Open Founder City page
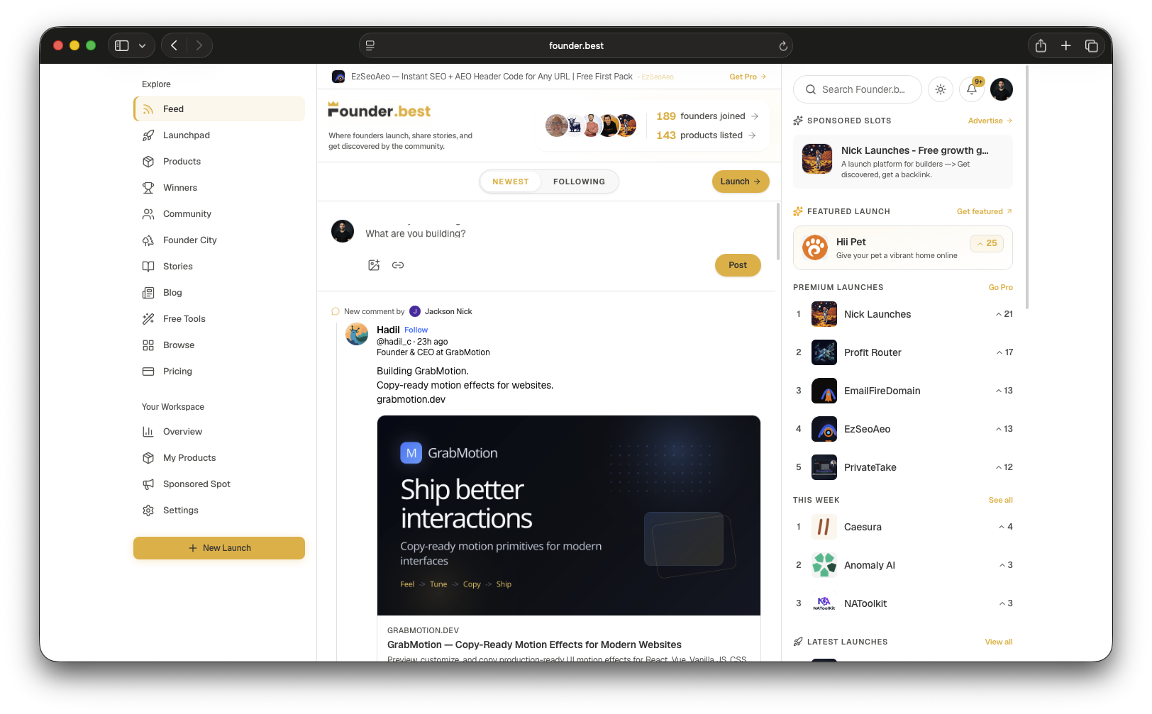This screenshot has height=714, width=1152. click(219, 240)
